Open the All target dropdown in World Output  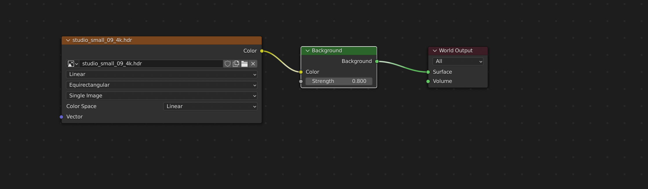[458, 62]
